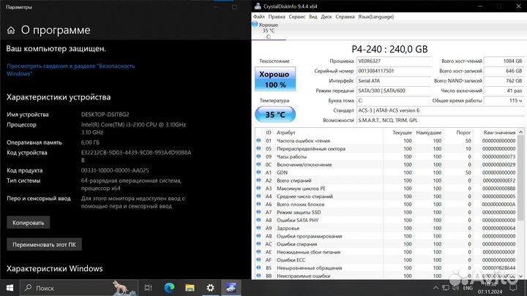Click status dot of attribute 05 row

[x=258, y=148]
